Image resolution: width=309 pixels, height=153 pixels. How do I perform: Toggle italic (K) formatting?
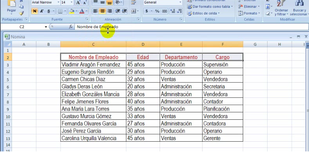coord(41,11)
